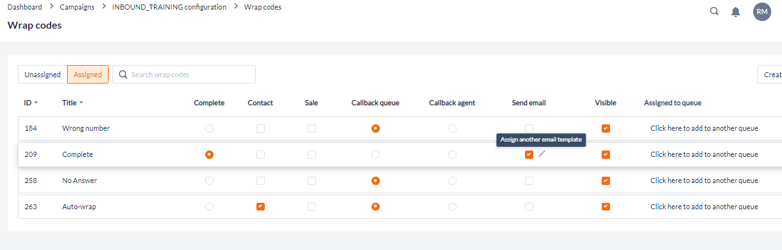Uncheck Contact for Auto-wrap row
The width and height of the screenshot is (782, 250).
(x=260, y=207)
